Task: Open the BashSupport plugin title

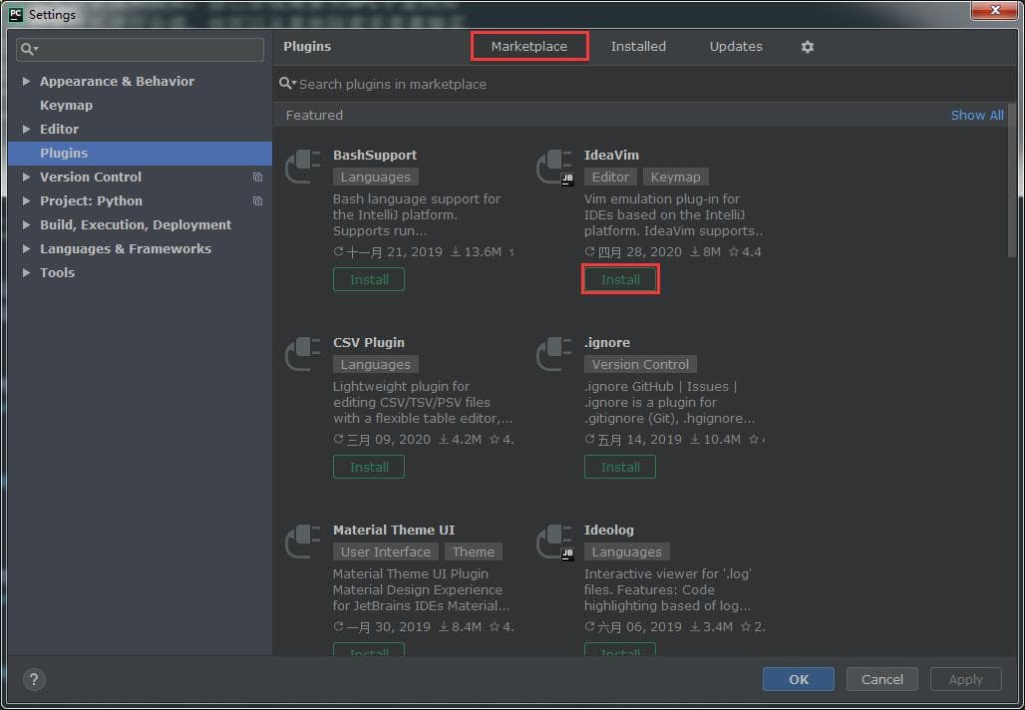Action: tap(375, 155)
